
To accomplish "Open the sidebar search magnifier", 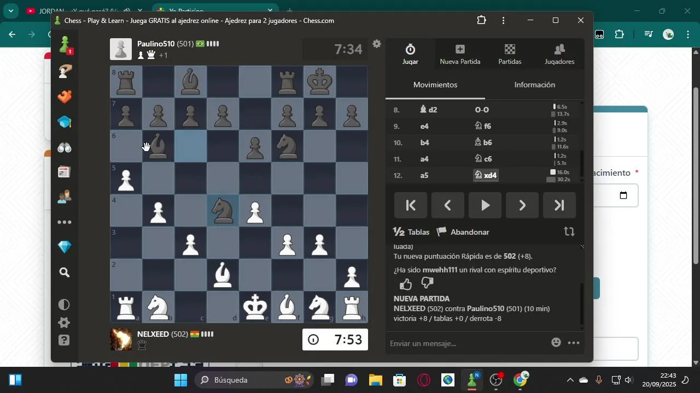I will point(65,272).
